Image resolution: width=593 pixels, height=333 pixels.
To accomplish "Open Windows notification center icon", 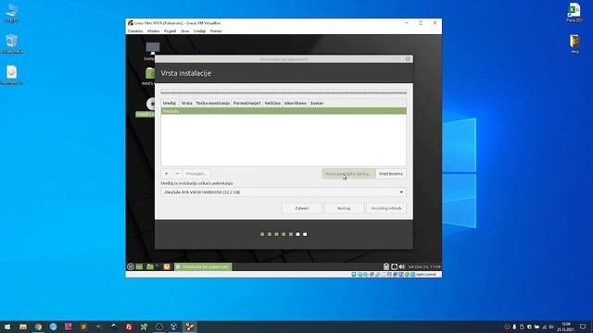I will coord(583,327).
